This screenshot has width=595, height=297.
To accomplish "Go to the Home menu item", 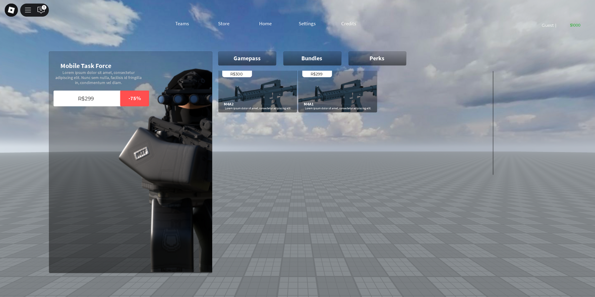I will (x=265, y=24).
